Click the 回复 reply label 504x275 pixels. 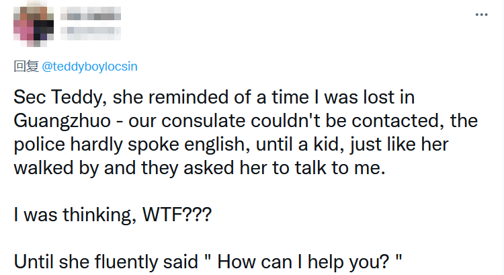[x=26, y=67]
